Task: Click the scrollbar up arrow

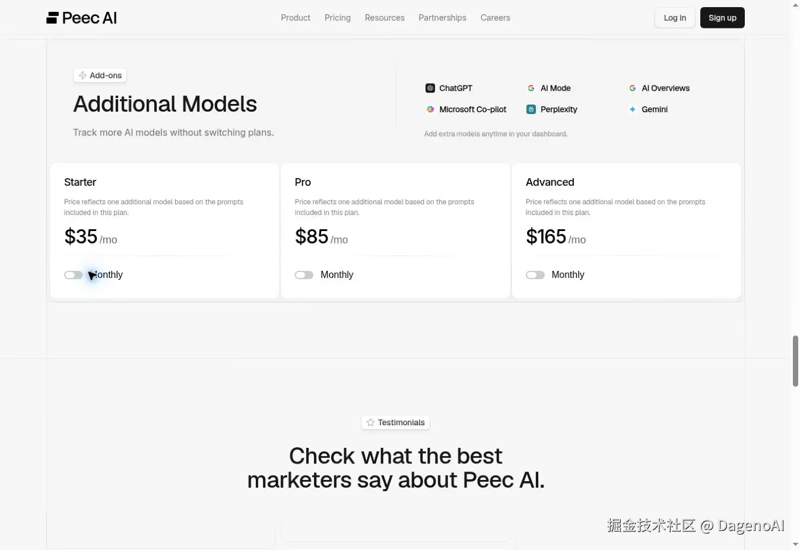Action: (795, 5)
